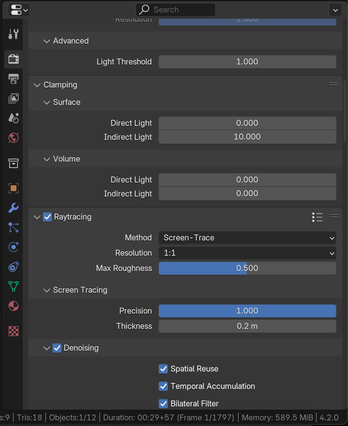Open the Material properties tab
Image resolution: width=348 pixels, height=426 pixels.
(x=13, y=306)
